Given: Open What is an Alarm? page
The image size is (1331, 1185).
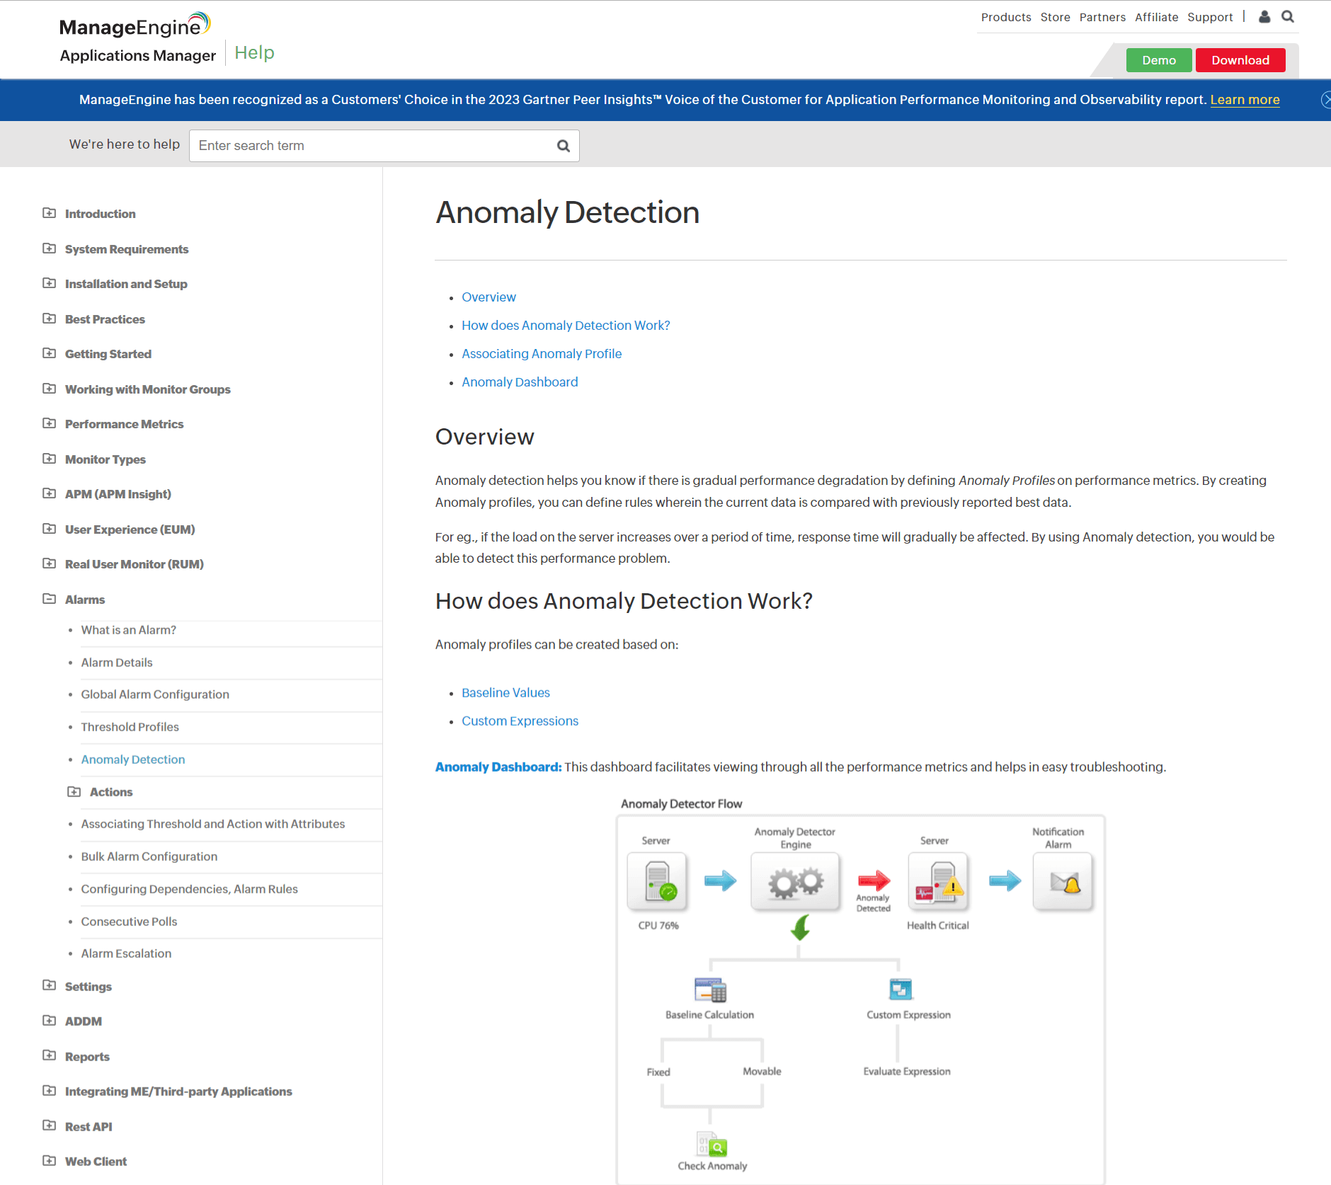Looking at the screenshot, I should coord(128,630).
